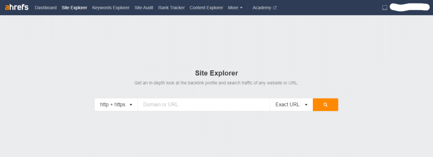Open Keywords Explorer
433x157 pixels.
pyautogui.click(x=111, y=8)
